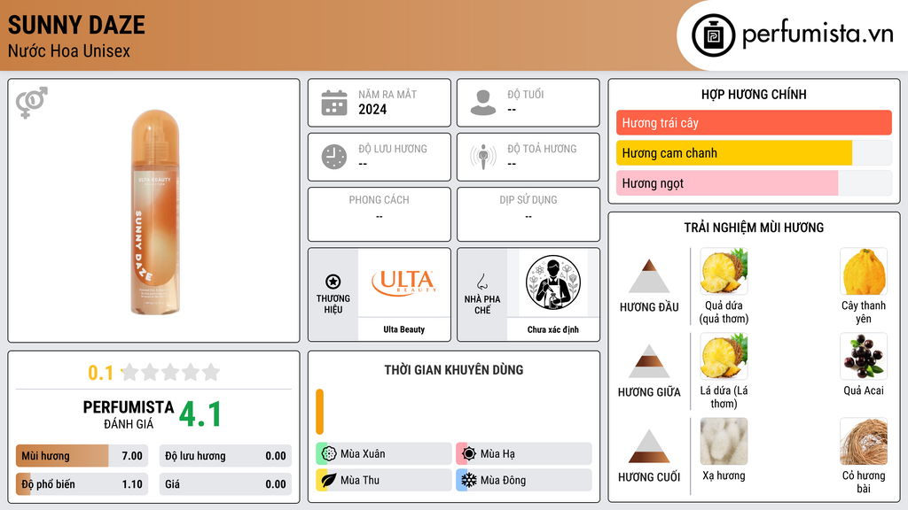The width and height of the screenshot is (908, 510).
Task: Select the Hương cam chanh accord bar
Action: point(754,152)
